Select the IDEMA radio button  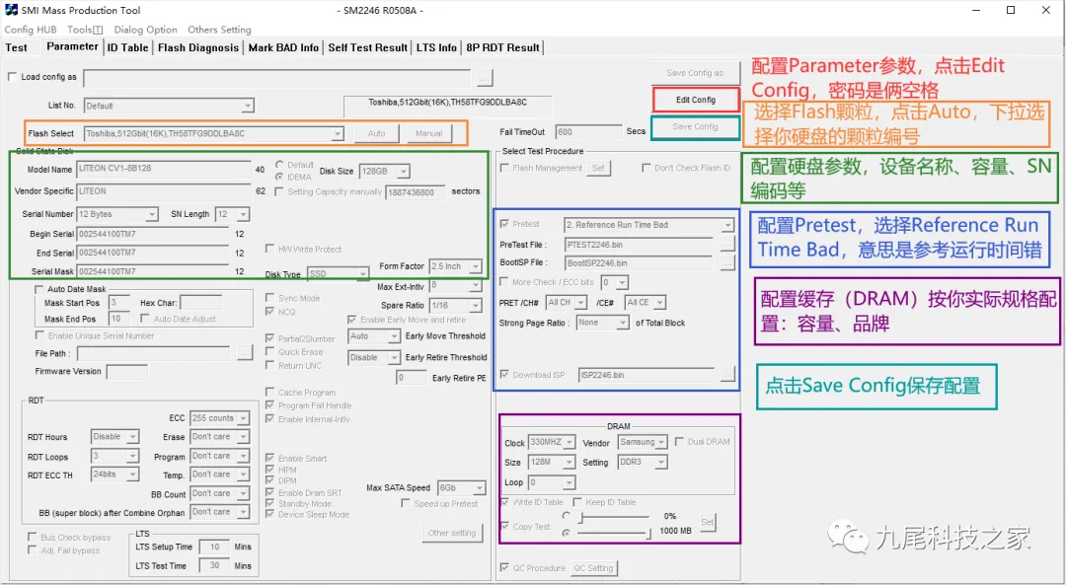[280, 178]
